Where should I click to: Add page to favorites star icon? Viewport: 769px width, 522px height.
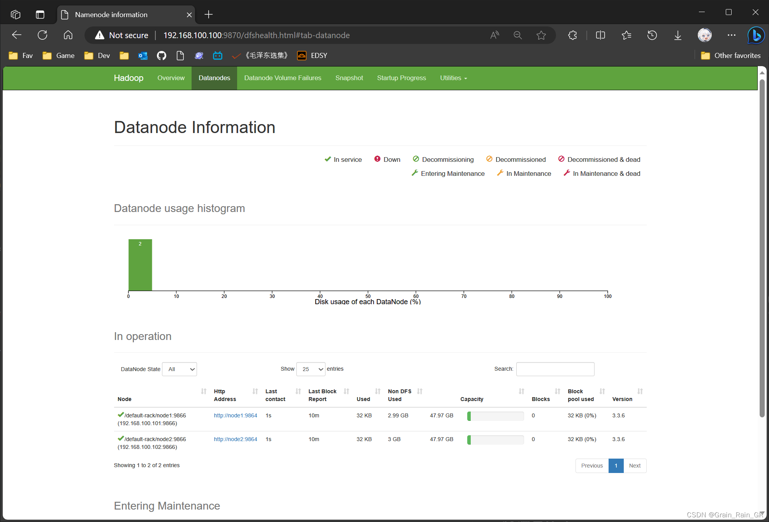click(541, 35)
